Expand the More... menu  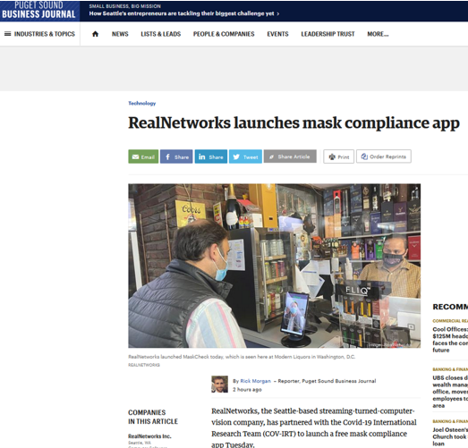(x=378, y=34)
